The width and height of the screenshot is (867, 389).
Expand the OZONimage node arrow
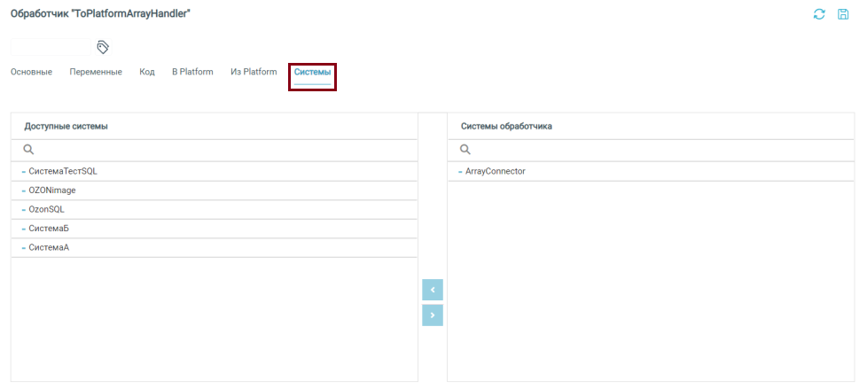click(x=23, y=191)
